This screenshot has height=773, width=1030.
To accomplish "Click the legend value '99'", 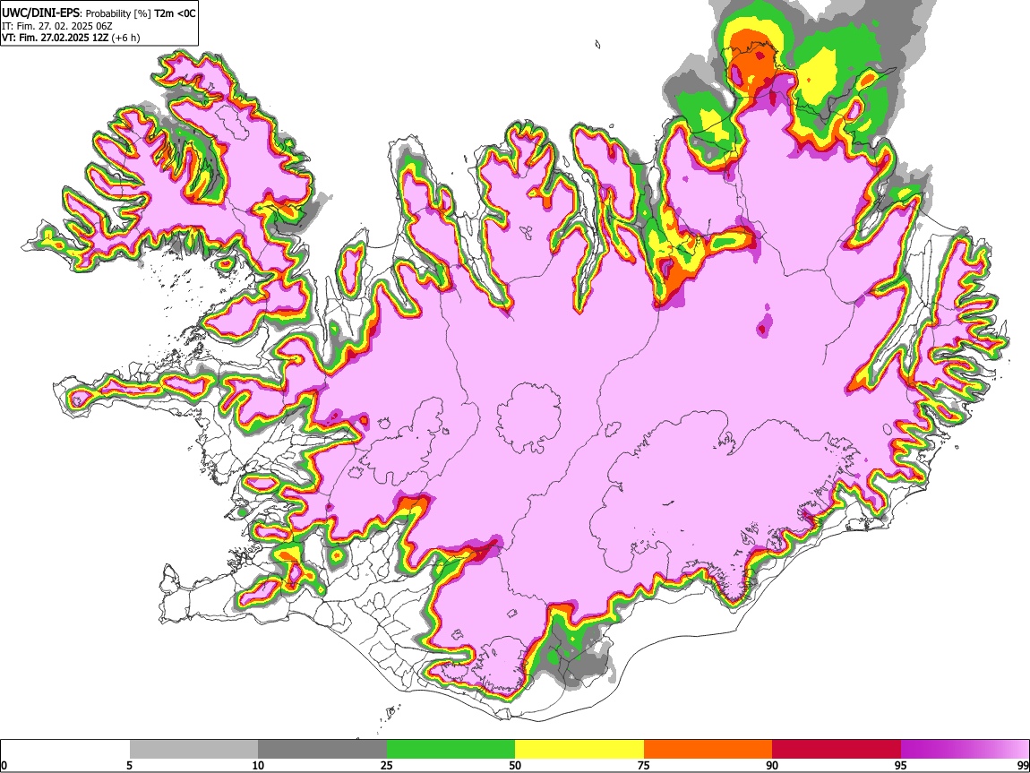I will [1023, 765].
